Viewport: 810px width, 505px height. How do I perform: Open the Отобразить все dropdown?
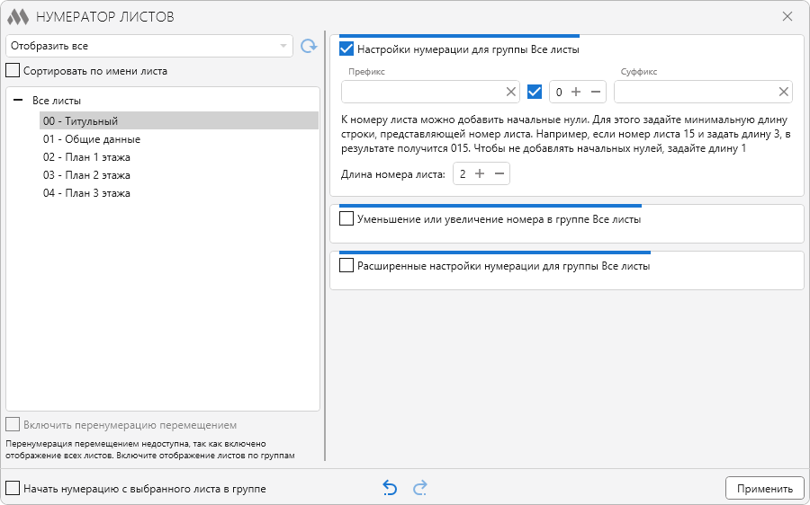(148, 46)
